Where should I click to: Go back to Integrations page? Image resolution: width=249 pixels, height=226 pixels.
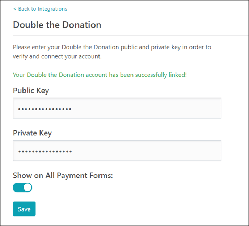(x=42, y=9)
